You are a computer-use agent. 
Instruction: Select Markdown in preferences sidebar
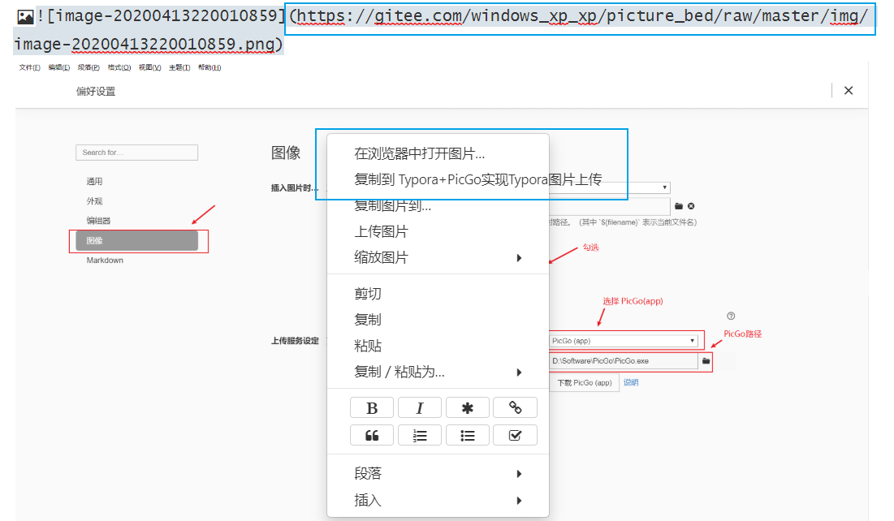105,260
